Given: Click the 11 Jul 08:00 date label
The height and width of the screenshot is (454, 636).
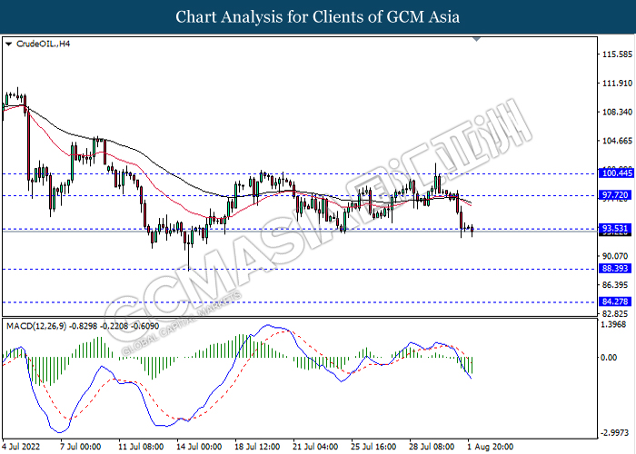Looking at the screenshot, I should click(141, 447).
